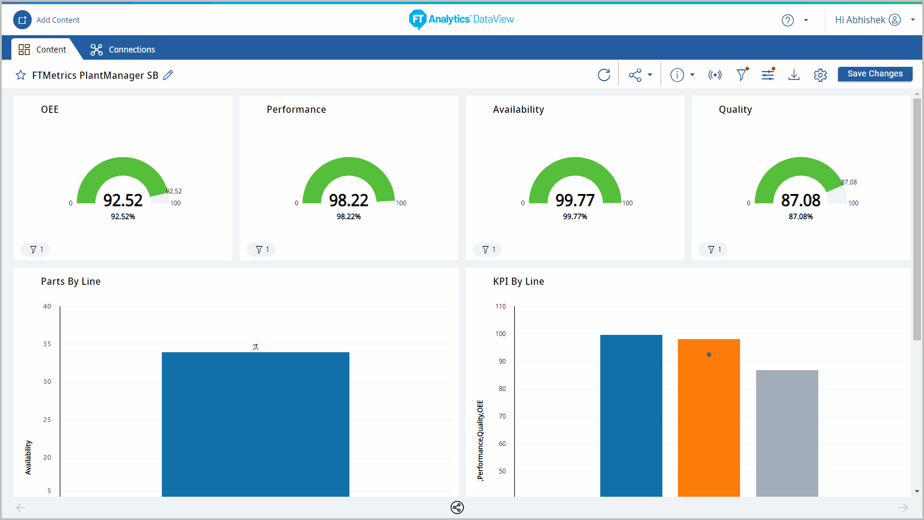Click the filter badge on OEE tile
Image resolution: width=924 pixels, height=520 pixels.
click(36, 250)
